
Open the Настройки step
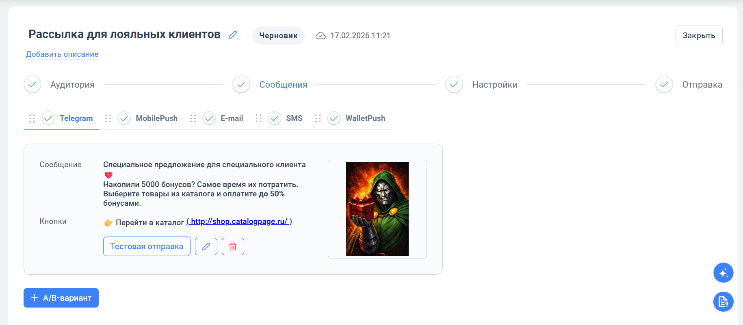click(x=494, y=84)
